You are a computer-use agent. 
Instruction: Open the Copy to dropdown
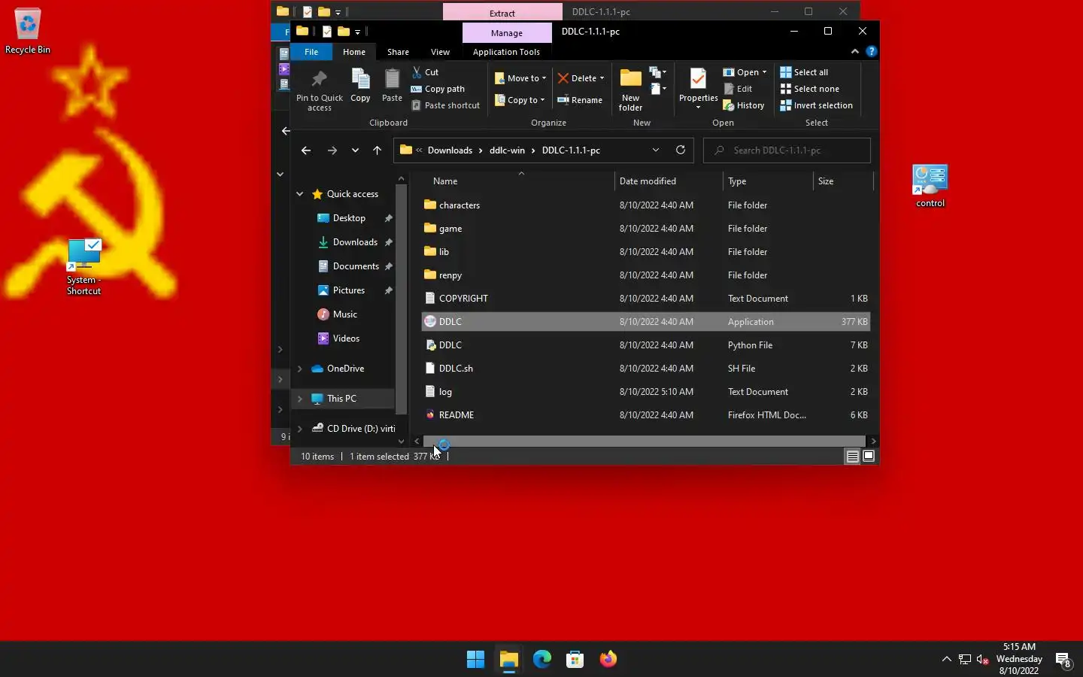pyautogui.click(x=520, y=100)
